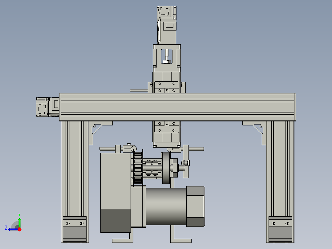Select the stepper motor at beam's left end
The width and height of the screenshot is (332, 249).
(x=48, y=107)
